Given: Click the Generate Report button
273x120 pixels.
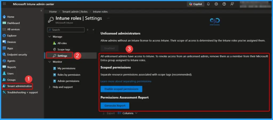Looking at the screenshot, I should (x=115, y=106).
